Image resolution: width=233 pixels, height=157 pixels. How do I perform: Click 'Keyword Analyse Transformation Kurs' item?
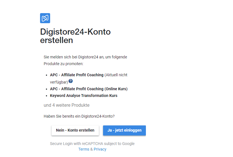pyautogui.click(x=84, y=96)
